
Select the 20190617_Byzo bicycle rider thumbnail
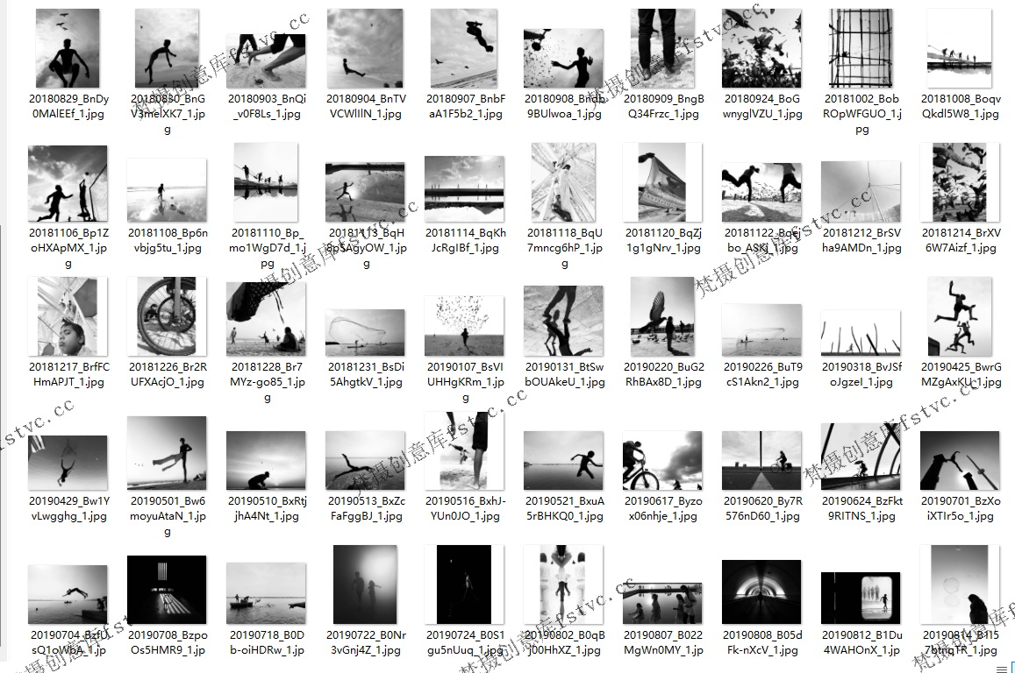[662, 461]
